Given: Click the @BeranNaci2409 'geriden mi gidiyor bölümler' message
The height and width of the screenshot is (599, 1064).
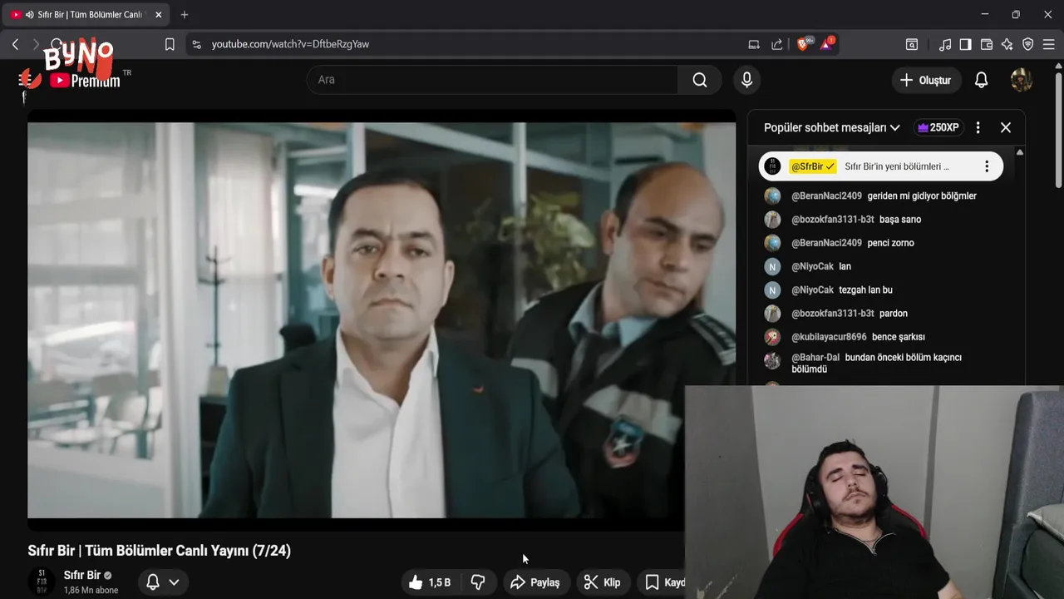Looking at the screenshot, I should 883,196.
